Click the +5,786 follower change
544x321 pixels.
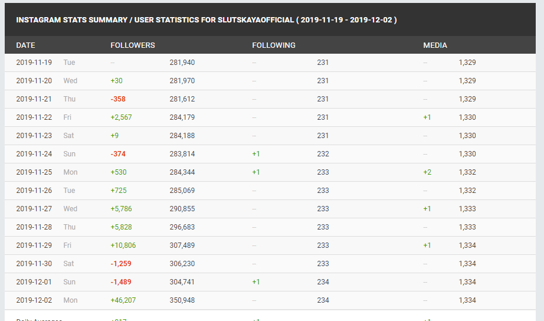click(121, 208)
